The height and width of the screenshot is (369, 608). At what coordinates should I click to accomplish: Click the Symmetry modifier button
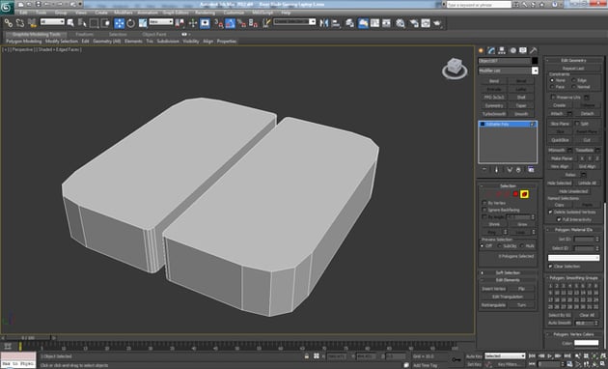coord(494,105)
